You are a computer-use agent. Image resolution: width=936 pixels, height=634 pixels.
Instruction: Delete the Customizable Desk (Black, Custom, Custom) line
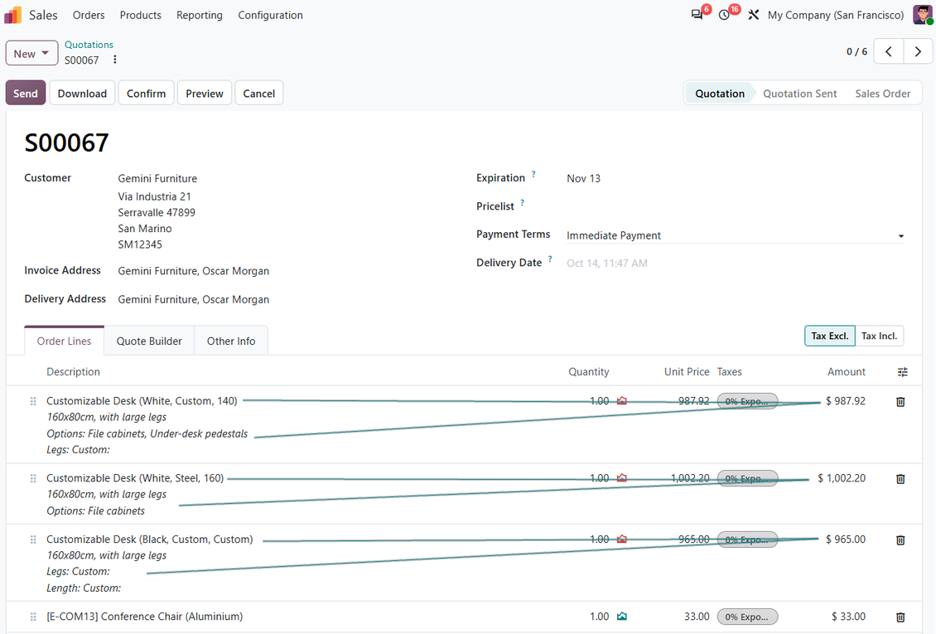tap(900, 540)
